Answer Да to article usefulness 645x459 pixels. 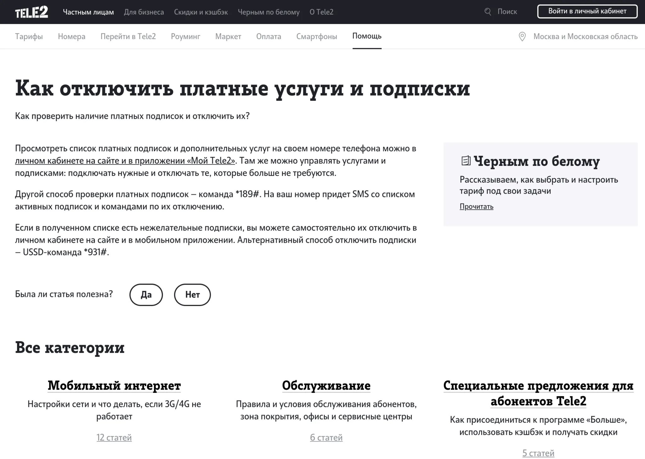[146, 295]
